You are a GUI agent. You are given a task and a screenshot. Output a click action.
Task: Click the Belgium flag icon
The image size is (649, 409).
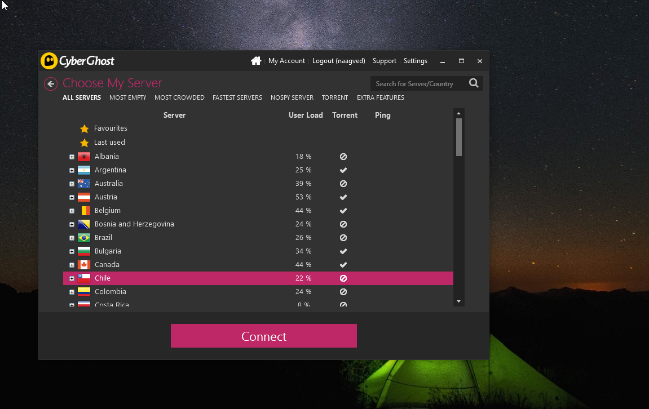pyautogui.click(x=84, y=211)
